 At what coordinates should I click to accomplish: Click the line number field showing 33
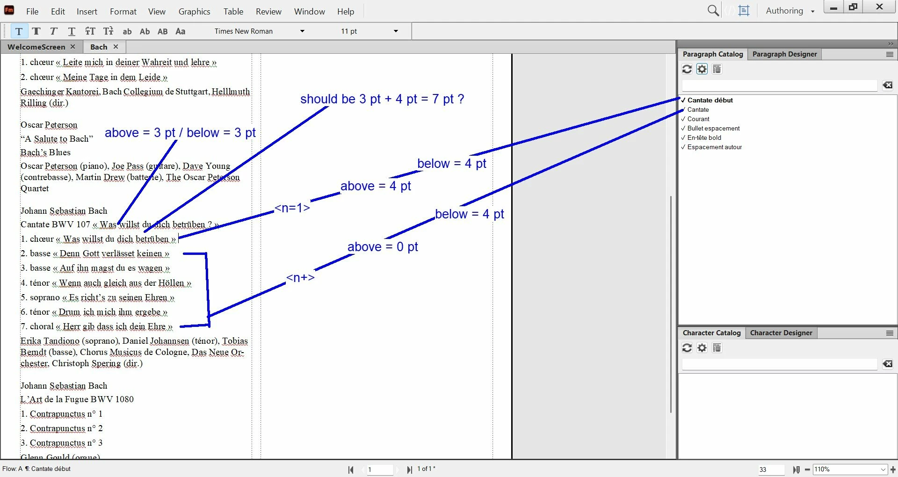click(771, 470)
